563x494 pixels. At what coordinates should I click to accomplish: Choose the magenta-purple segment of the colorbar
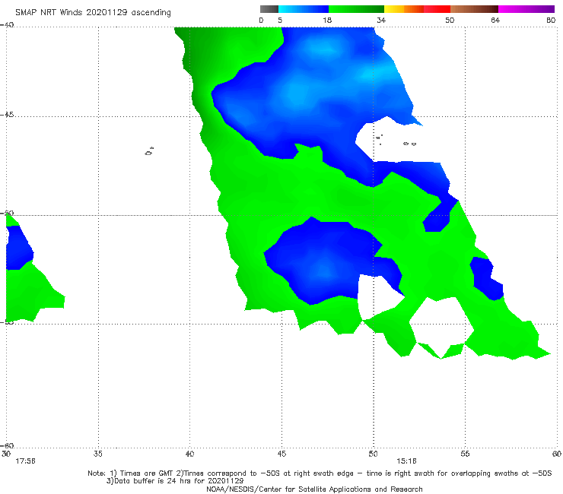tap(526, 9)
